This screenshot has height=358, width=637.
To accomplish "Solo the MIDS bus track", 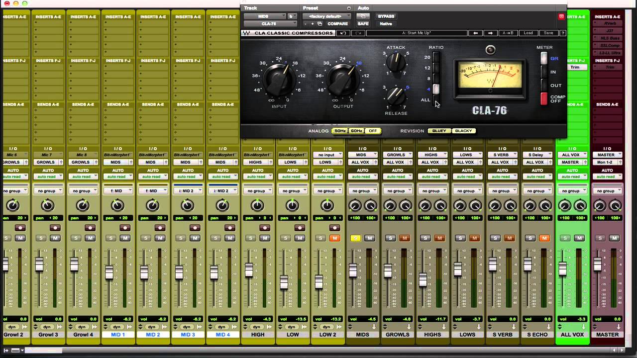I will (x=355, y=238).
